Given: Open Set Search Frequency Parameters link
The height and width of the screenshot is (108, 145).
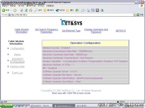Looking at the screenshot, I should coord(46,31).
